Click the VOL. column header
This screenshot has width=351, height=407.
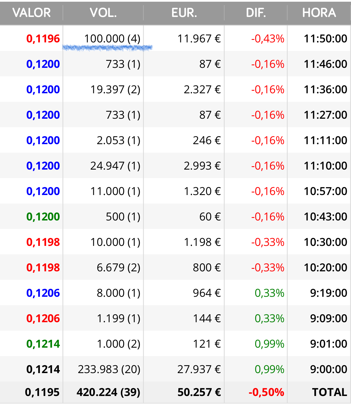pos(103,13)
